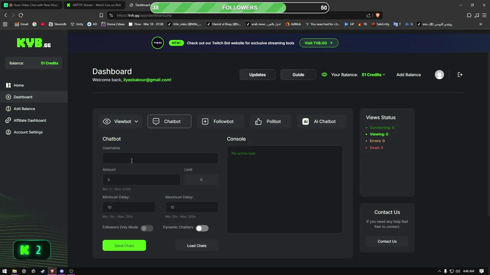Click the Contact Us button
Viewport: 490px width, 275px height.
point(387,241)
